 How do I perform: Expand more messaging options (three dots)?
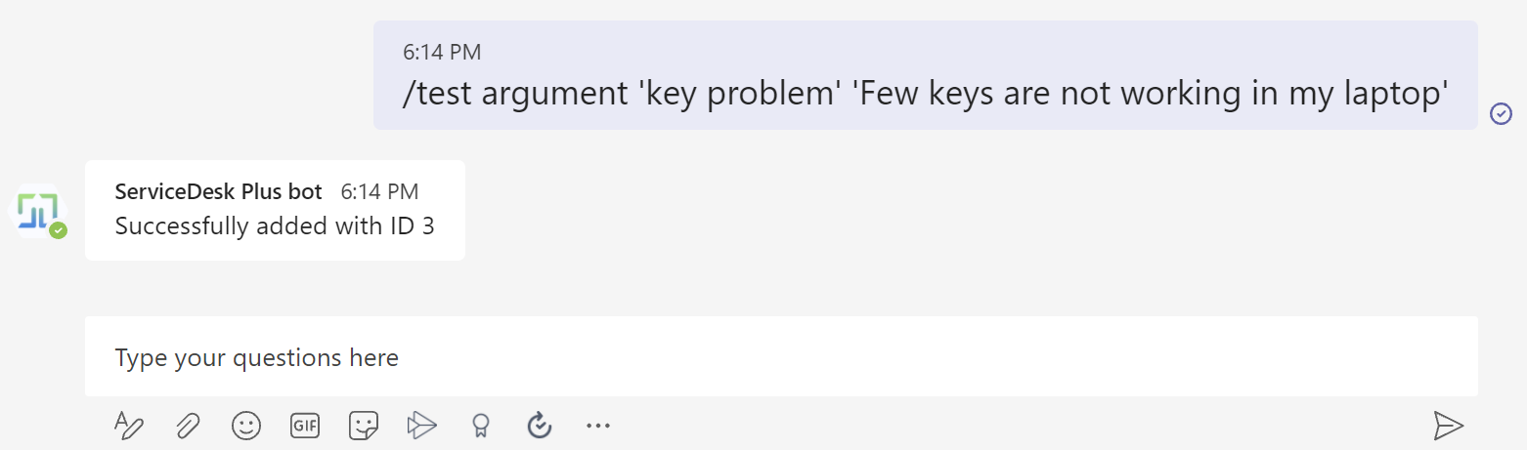pyautogui.click(x=597, y=425)
